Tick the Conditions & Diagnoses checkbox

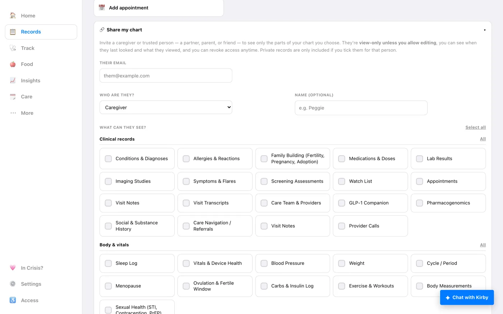pos(108,159)
